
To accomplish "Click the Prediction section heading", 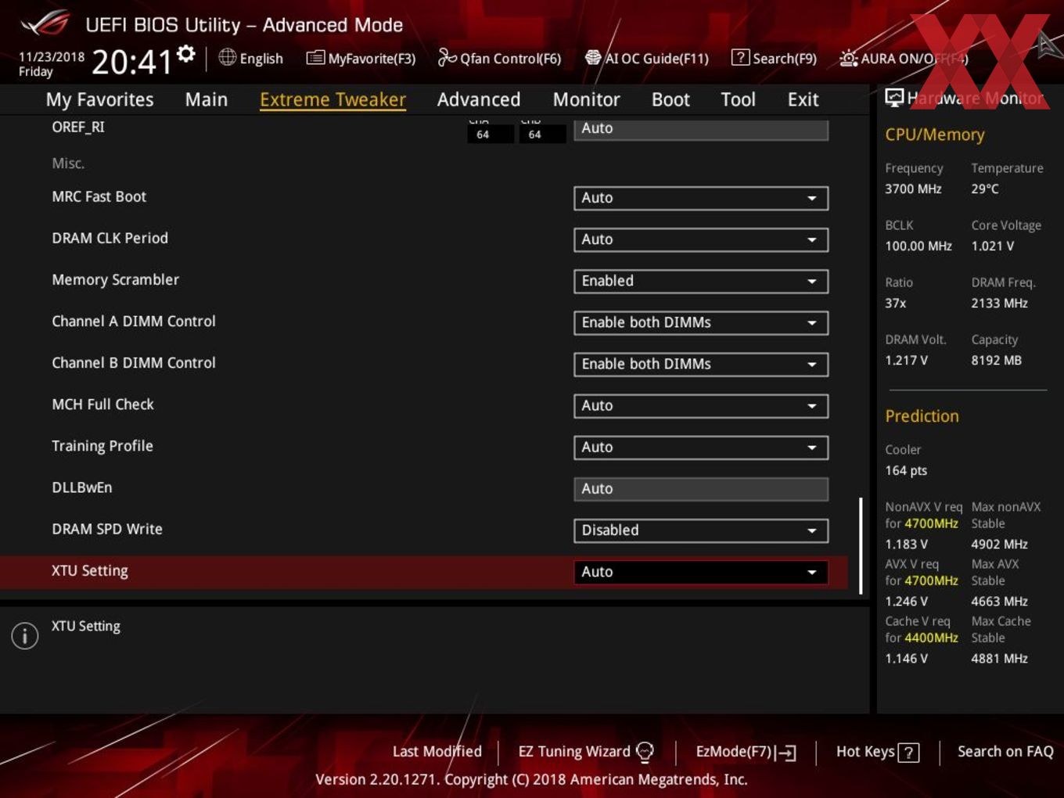I will click(922, 416).
